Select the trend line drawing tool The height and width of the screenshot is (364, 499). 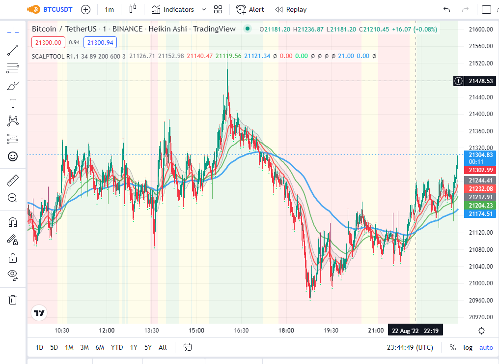13,50
